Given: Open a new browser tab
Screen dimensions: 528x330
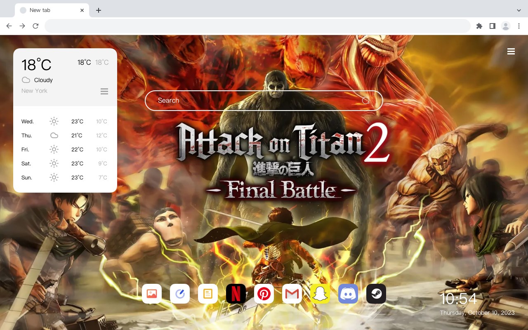Looking at the screenshot, I should click(x=98, y=10).
